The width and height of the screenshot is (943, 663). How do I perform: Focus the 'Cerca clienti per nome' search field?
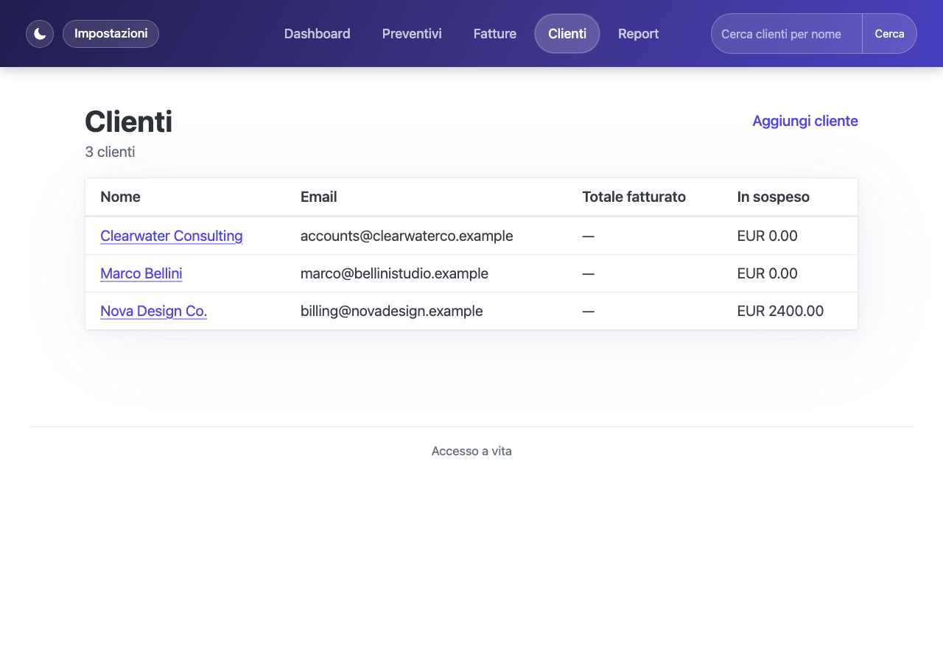tap(787, 34)
